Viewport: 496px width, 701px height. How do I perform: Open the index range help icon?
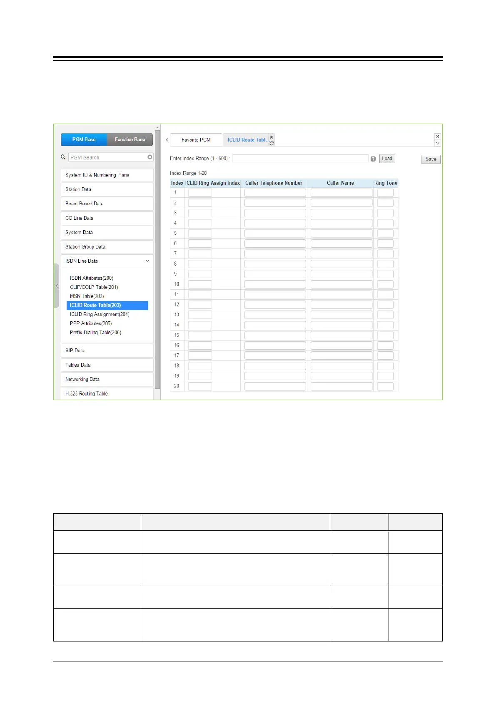click(x=373, y=159)
